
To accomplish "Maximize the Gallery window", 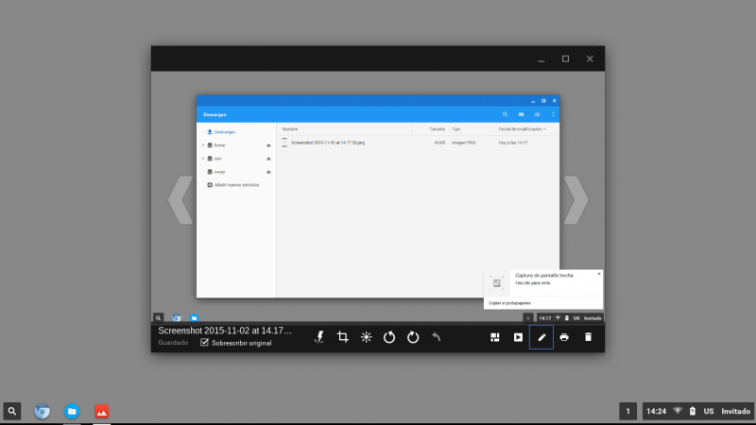I will tap(565, 59).
